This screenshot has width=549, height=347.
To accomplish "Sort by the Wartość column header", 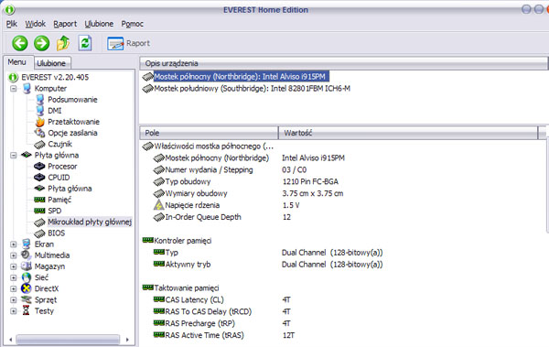I will pyautogui.click(x=408, y=133).
